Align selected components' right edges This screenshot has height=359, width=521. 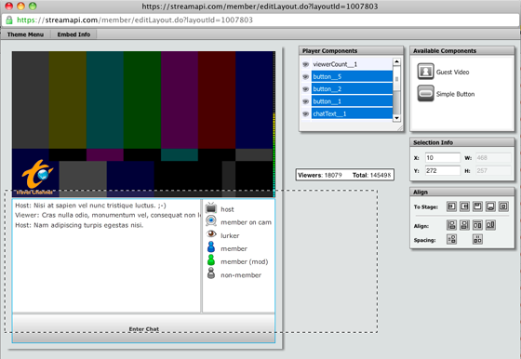464,225
